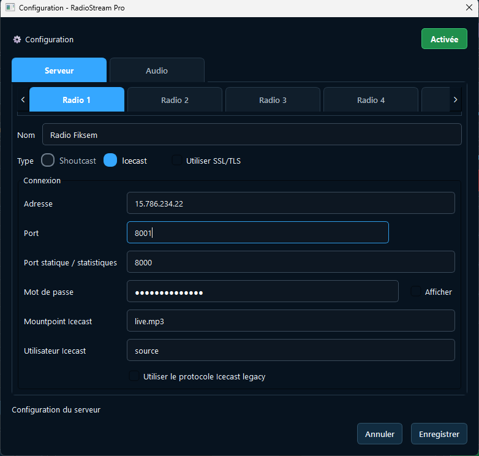Select the Radio 2 tab

pyautogui.click(x=175, y=100)
